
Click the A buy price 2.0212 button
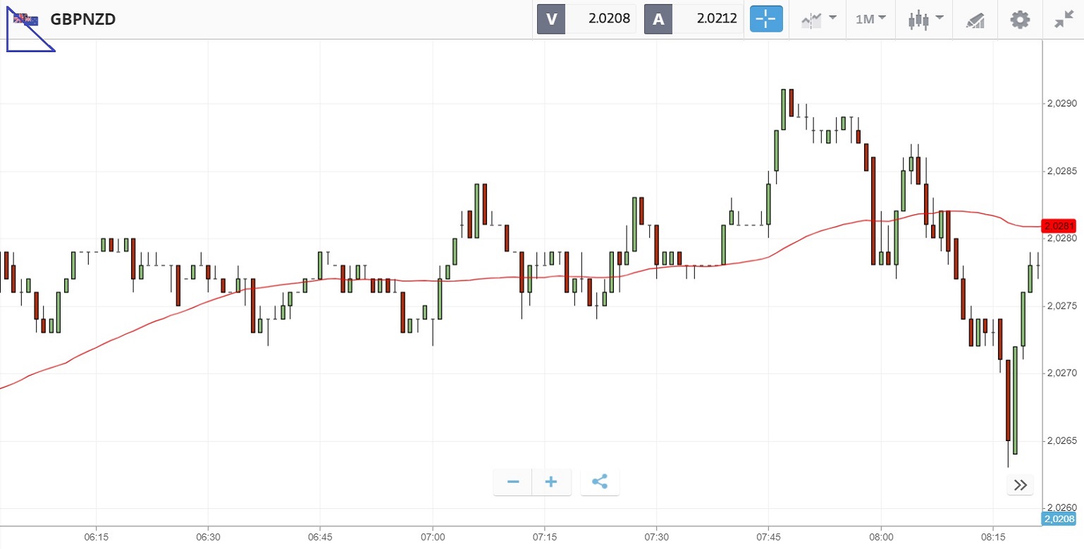point(694,19)
